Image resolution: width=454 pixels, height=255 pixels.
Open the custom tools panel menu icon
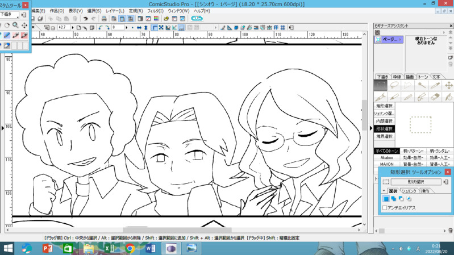[24, 14]
